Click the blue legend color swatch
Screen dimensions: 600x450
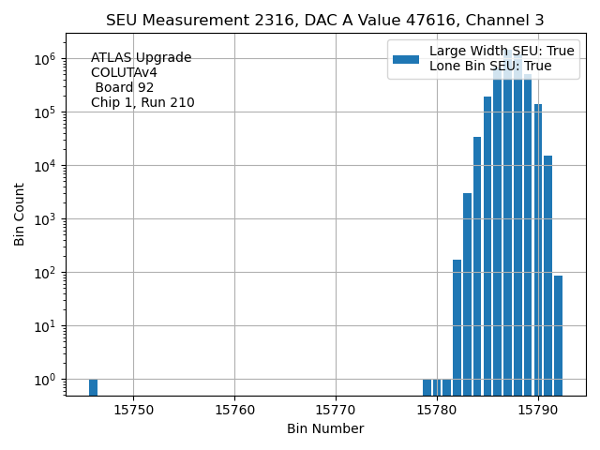pos(405,59)
